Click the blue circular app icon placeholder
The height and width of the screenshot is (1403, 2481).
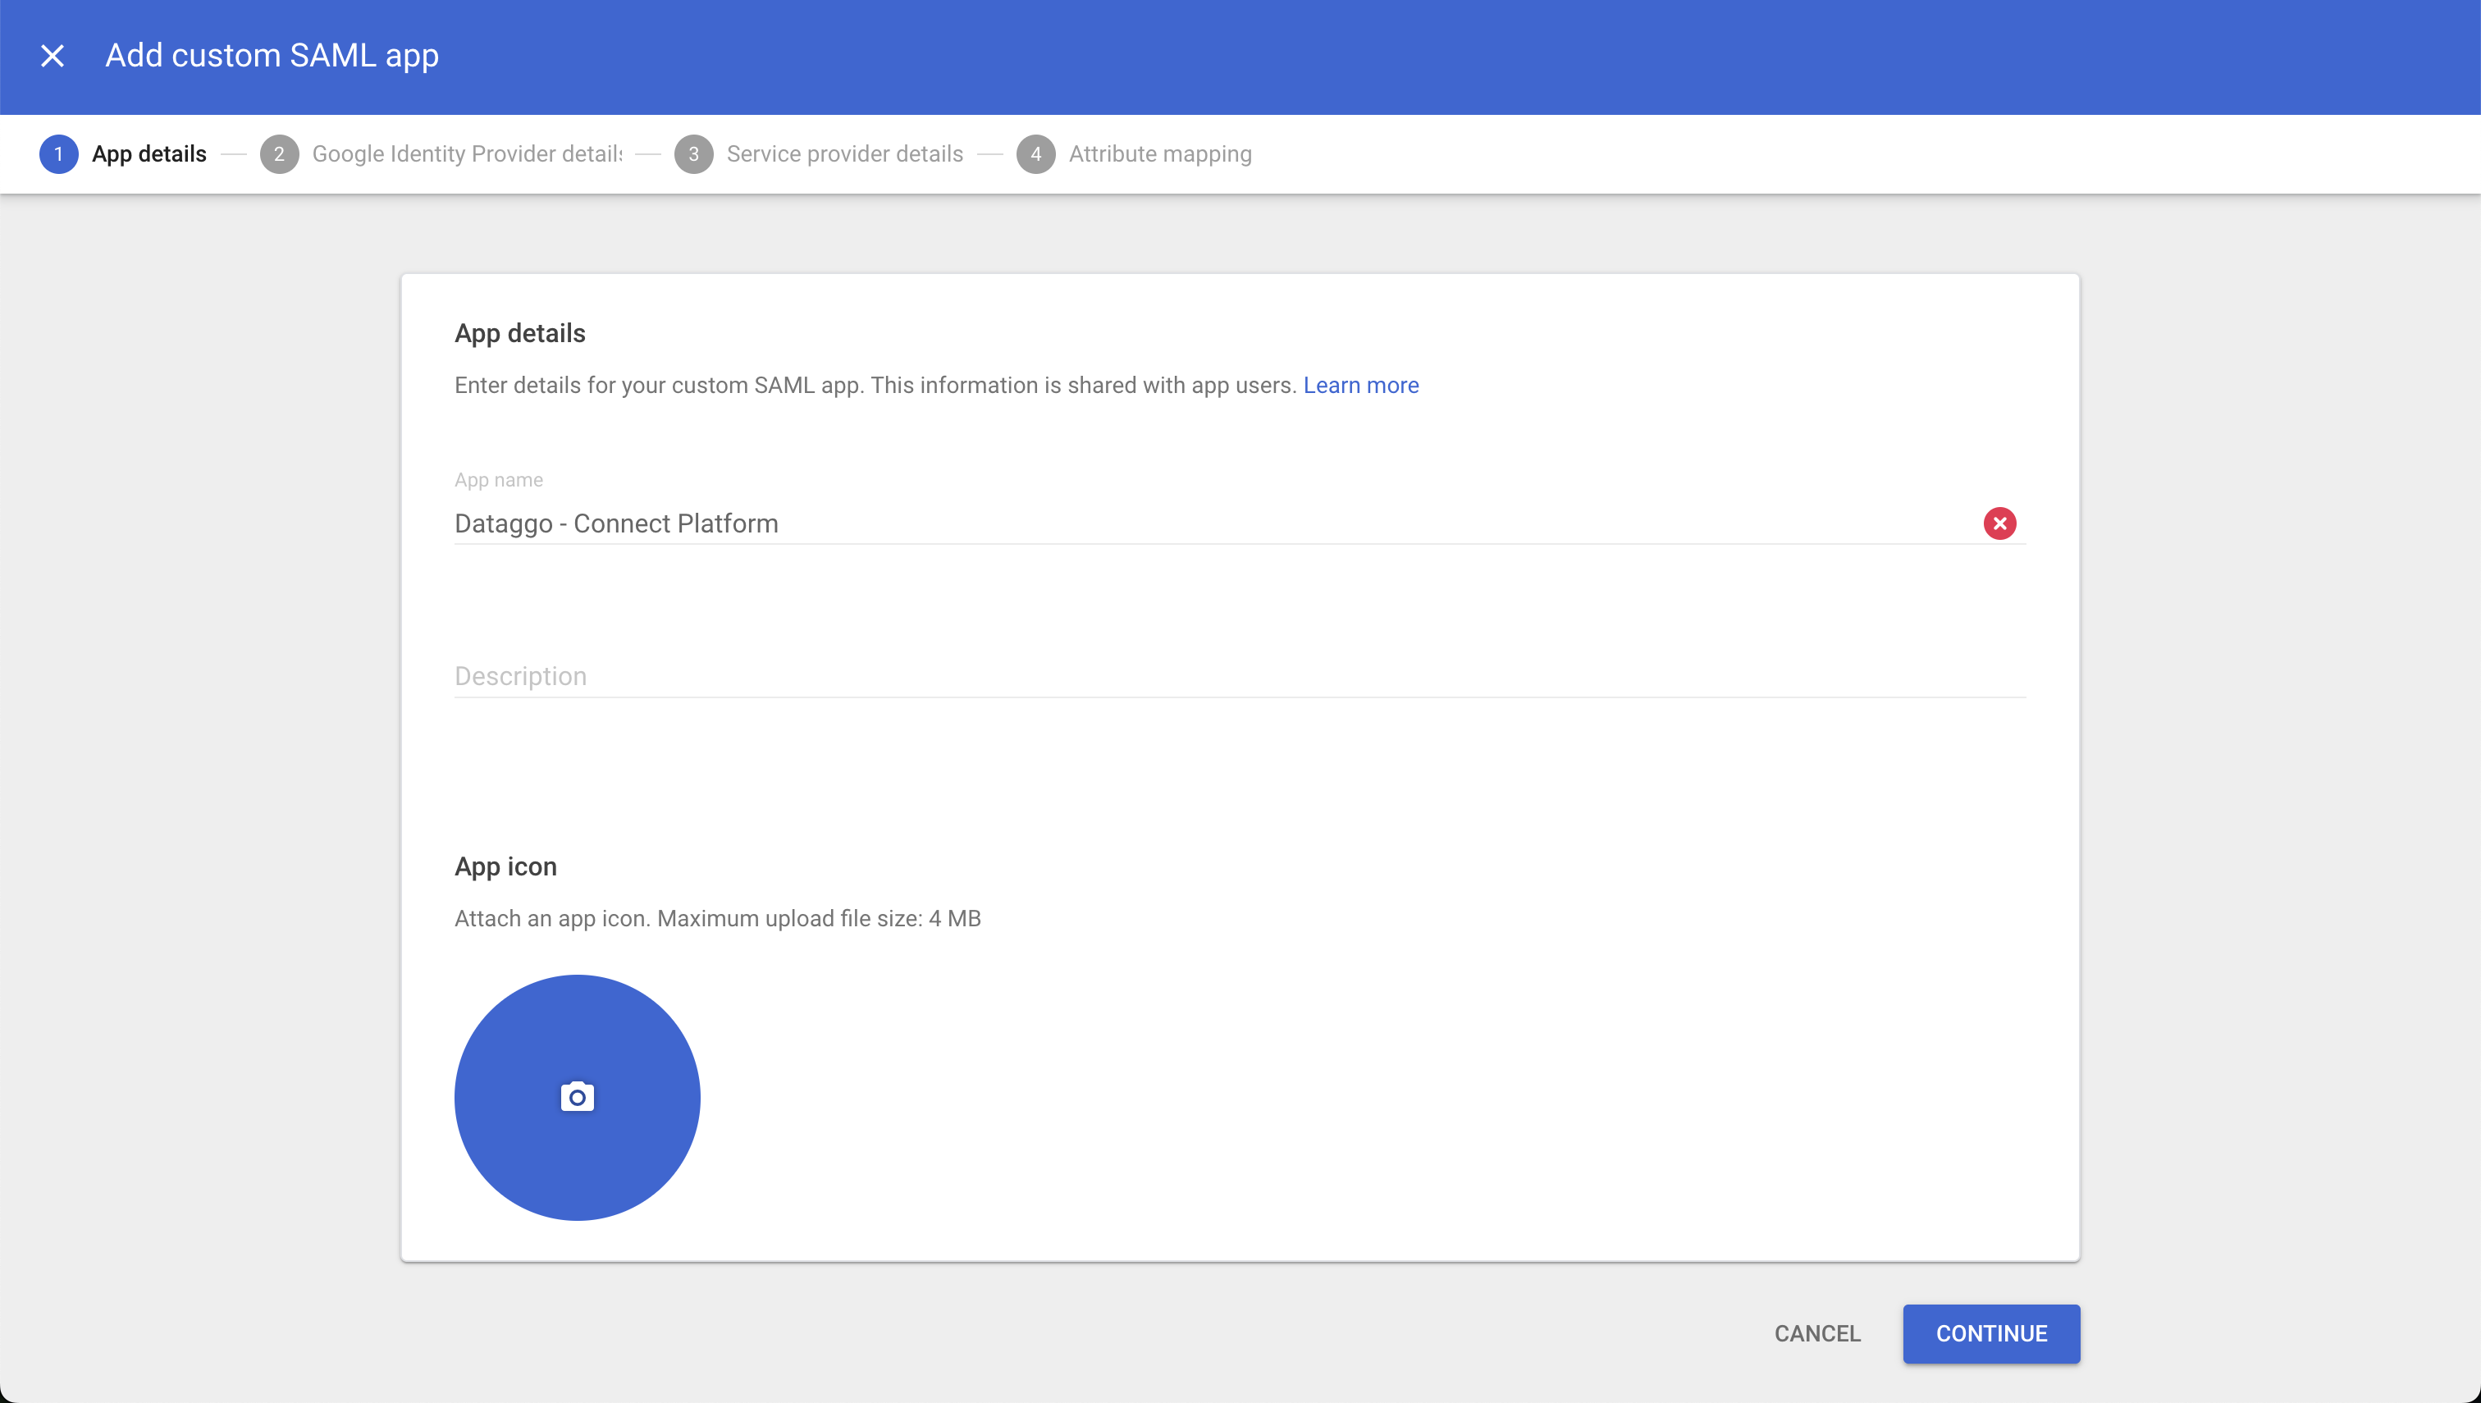576,1097
